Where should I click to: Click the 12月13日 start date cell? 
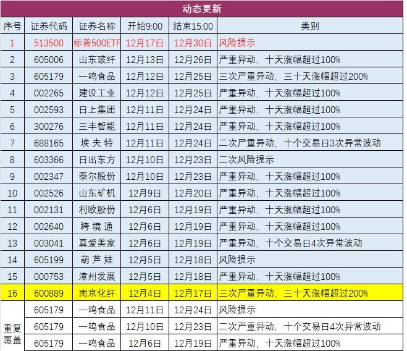click(x=145, y=59)
